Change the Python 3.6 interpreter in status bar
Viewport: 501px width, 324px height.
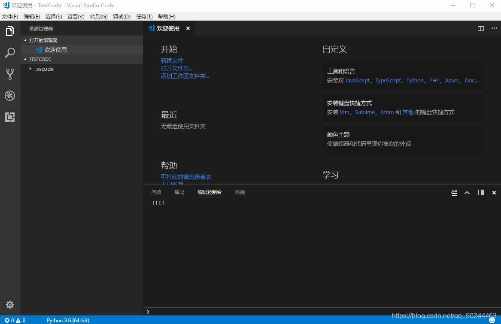(67, 320)
